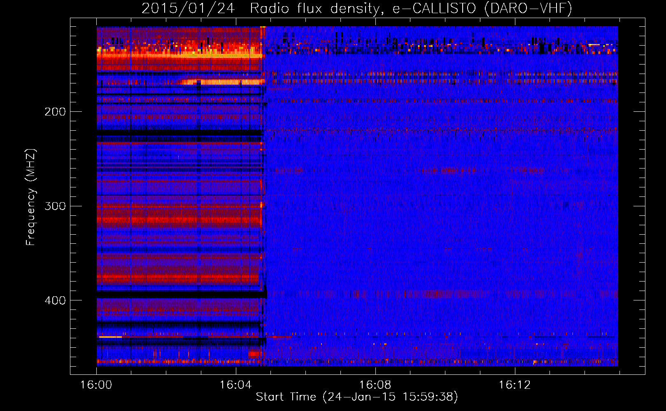The height and width of the screenshot is (411, 666).
Task: Click the plot title "Radio flux density, e-CALLISTO (DARO-VHF)"
Action: (411, 9)
